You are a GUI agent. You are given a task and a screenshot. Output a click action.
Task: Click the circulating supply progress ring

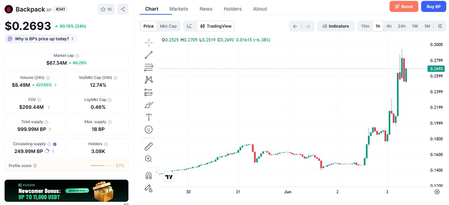(x=47, y=151)
